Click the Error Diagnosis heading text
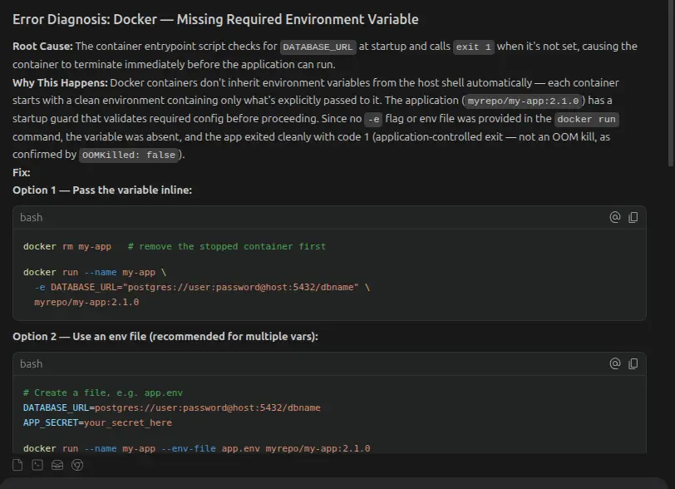Viewport: 675px width, 489px height. (x=215, y=19)
